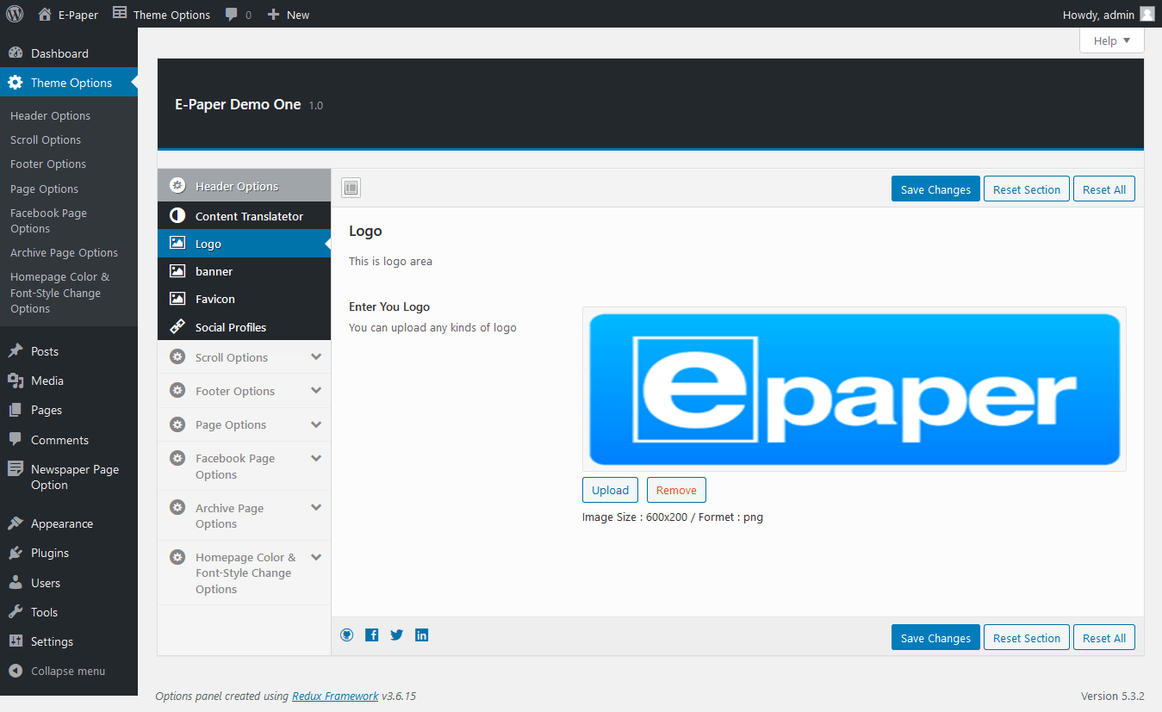The height and width of the screenshot is (712, 1162).
Task: Open Page Options sidebar submenu item
Action: (44, 189)
